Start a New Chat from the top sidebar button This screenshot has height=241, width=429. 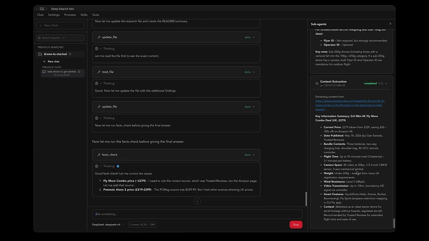pyautogui.click(x=60, y=25)
